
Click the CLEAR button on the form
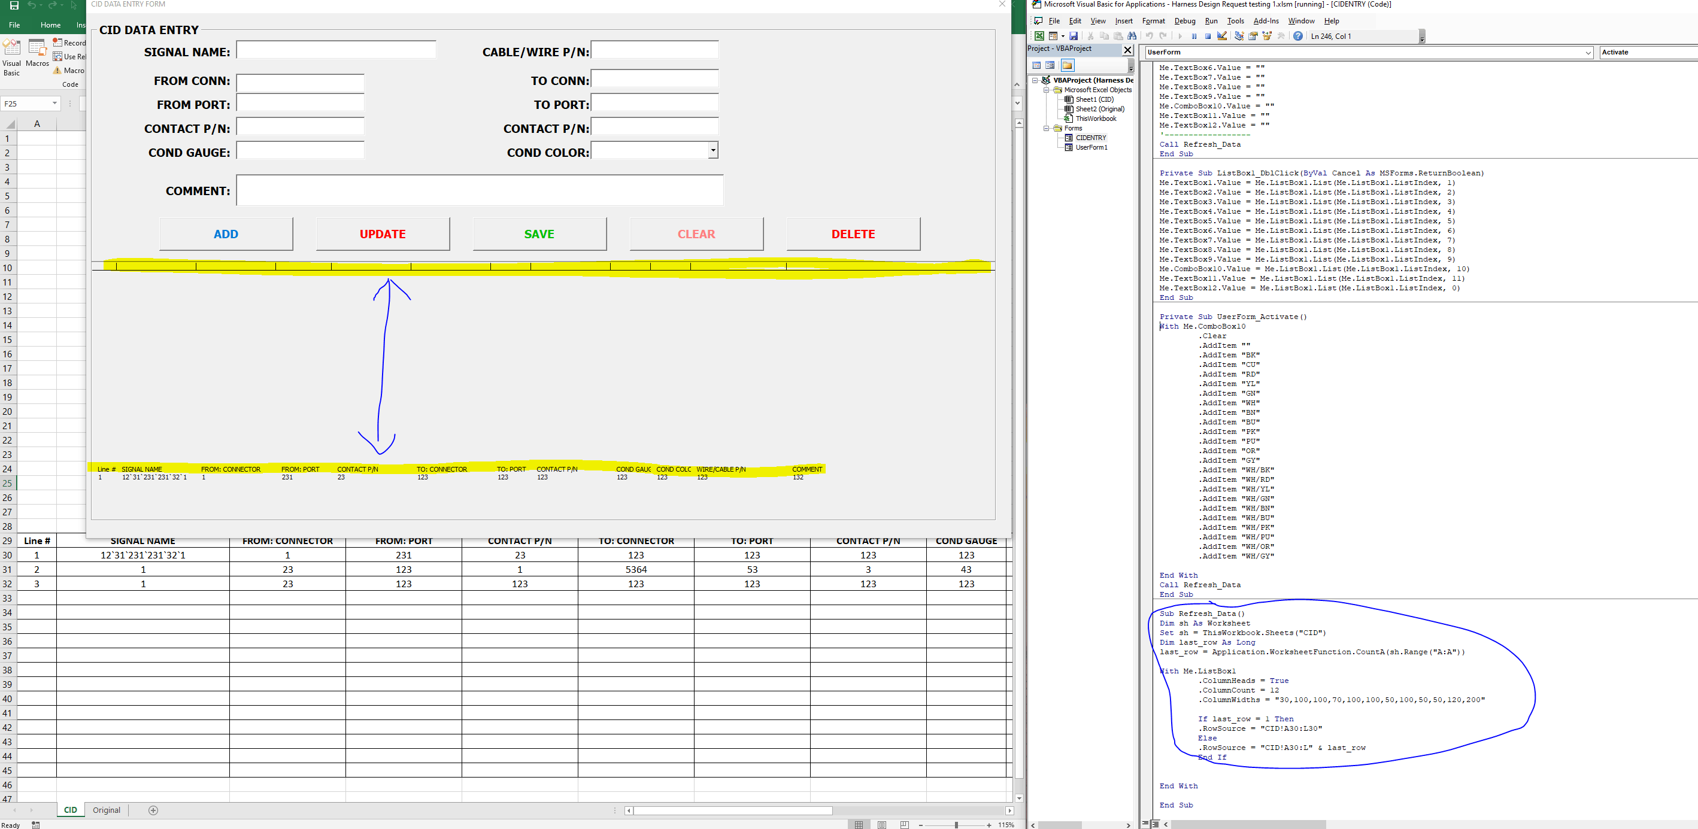[696, 234]
